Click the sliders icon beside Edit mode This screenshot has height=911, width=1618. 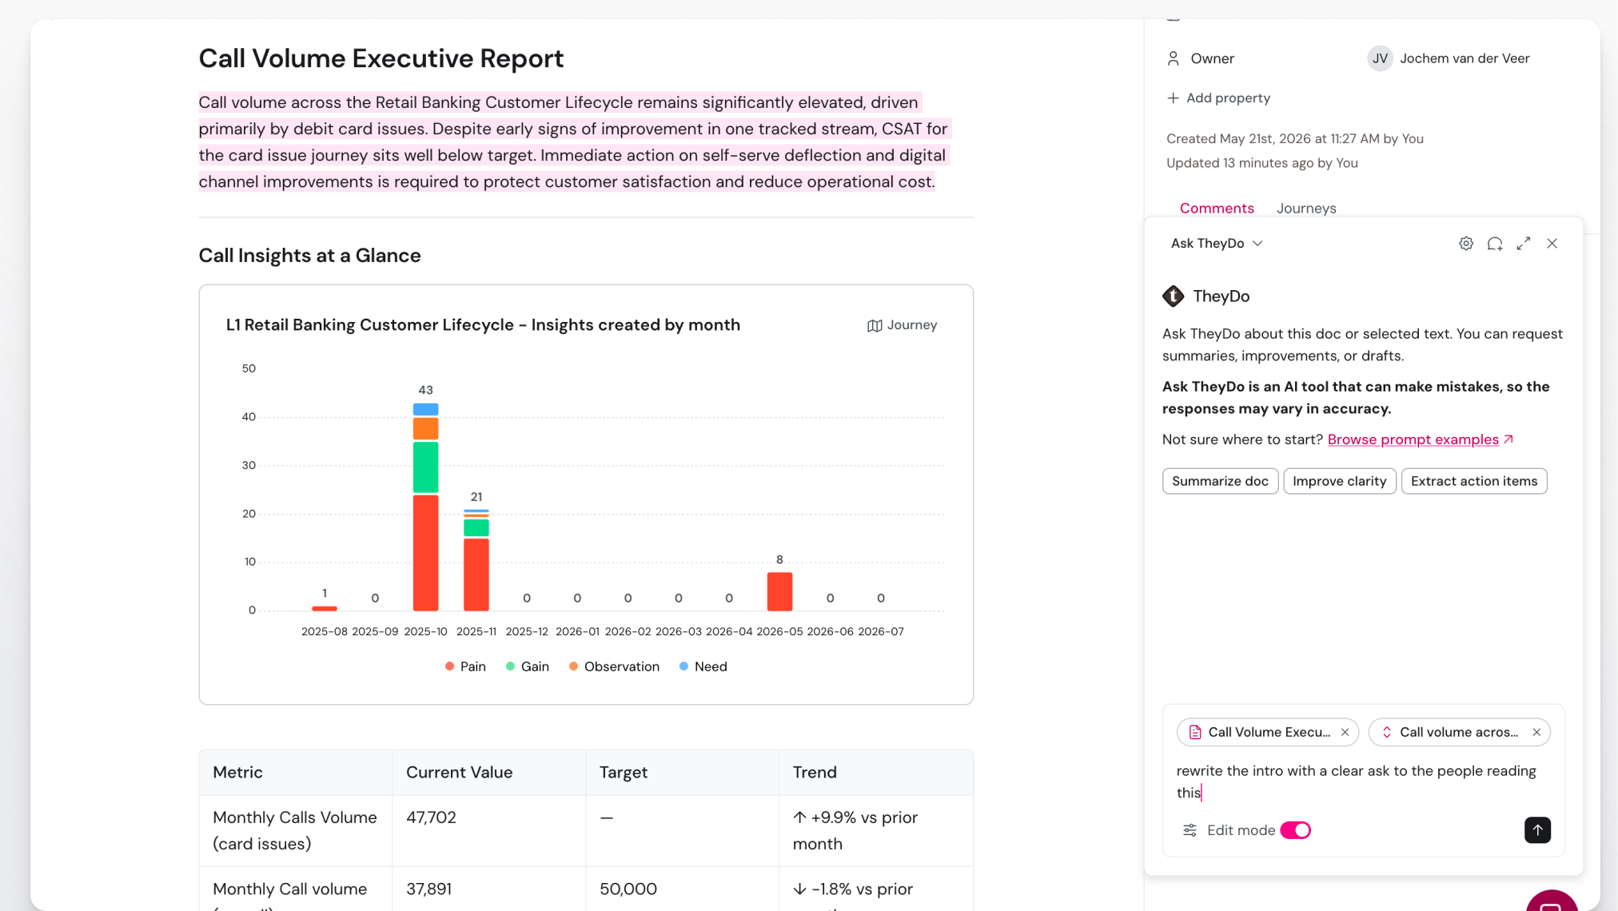1190,830
